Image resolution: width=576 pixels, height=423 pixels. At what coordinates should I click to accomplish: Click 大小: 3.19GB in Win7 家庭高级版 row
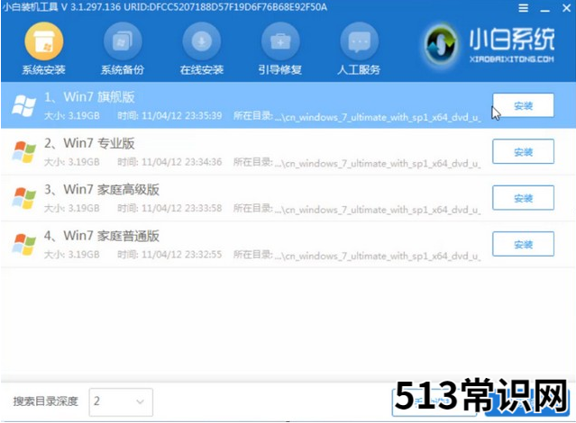(x=72, y=209)
